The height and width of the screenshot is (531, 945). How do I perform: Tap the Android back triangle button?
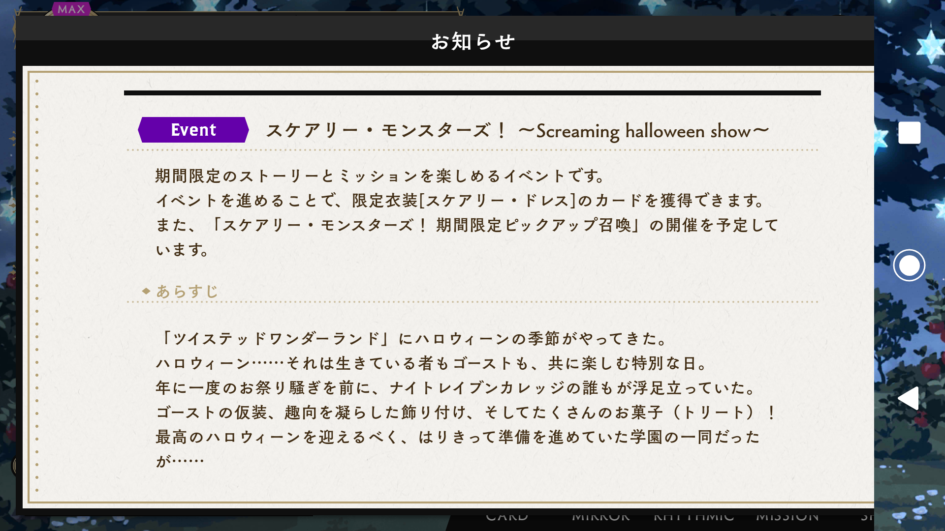(908, 398)
